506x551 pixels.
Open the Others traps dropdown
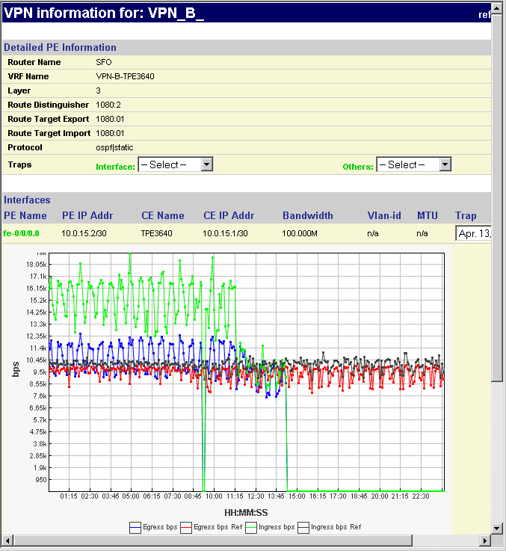413,164
